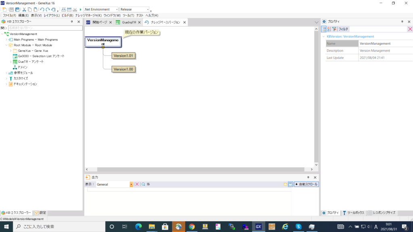
Task: Toggle categorized view in properties panel
Action: click(x=324, y=29)
